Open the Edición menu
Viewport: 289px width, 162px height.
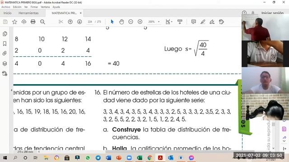coord(17,7)
